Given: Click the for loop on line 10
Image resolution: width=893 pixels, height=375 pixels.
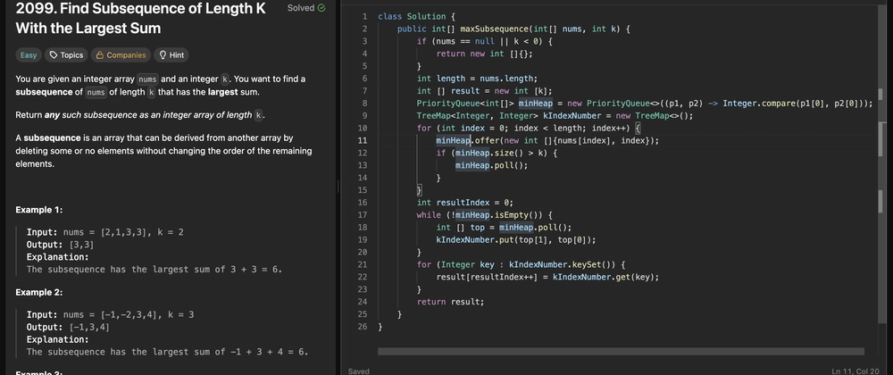Looking at the screenshot, I should tap(529, 129).
